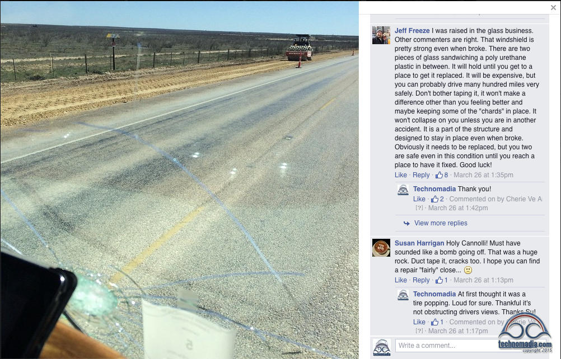This screenshot has width=561, height=359.
Task: Click the reply arrow icon beside View more replies
Action: [x=406, y=223]
